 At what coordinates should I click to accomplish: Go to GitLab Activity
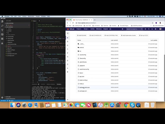tap(92, 29)
